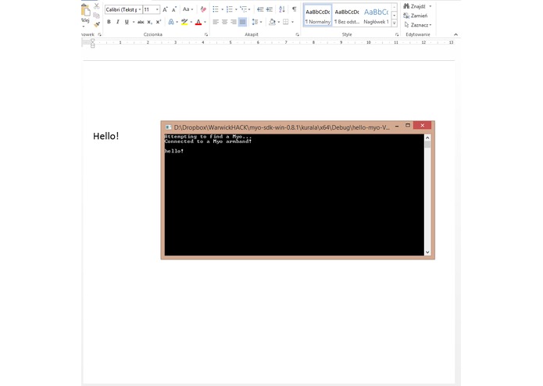Click the sort A-Z icon
This screenshot has height=386, width=543.
(282, 9)
